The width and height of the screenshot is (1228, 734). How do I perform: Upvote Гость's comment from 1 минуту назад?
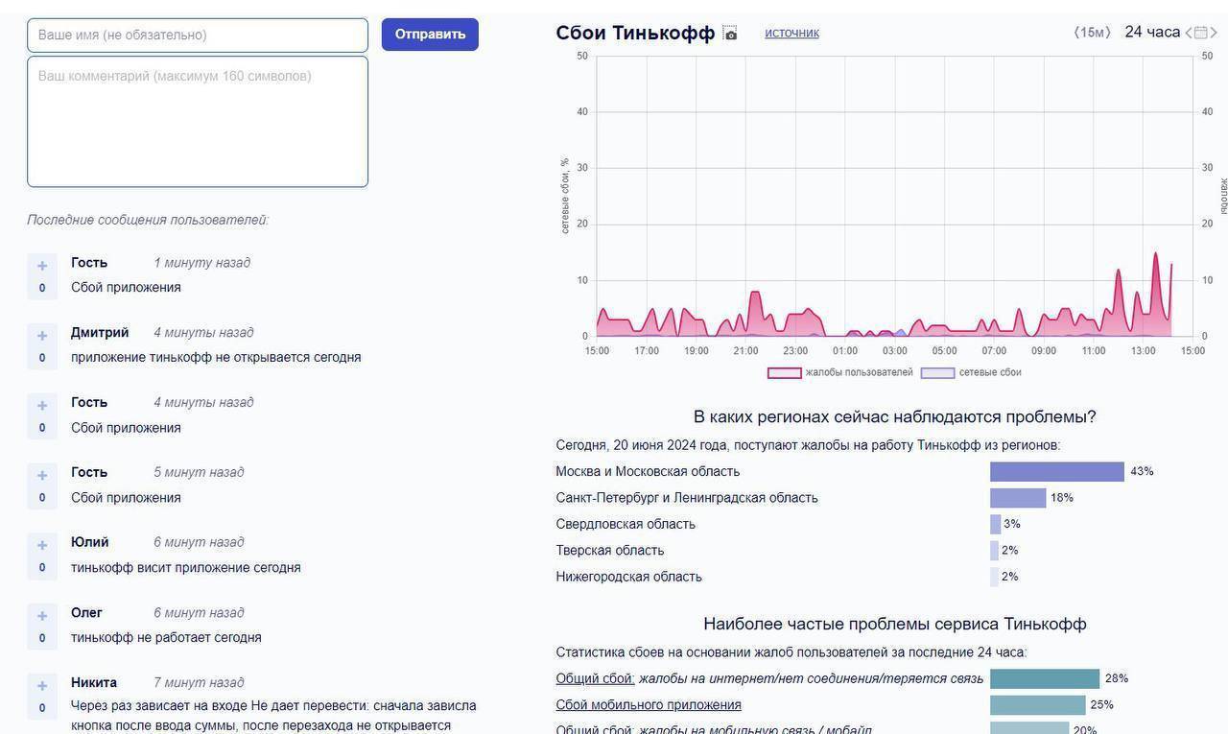pos(42,266)
